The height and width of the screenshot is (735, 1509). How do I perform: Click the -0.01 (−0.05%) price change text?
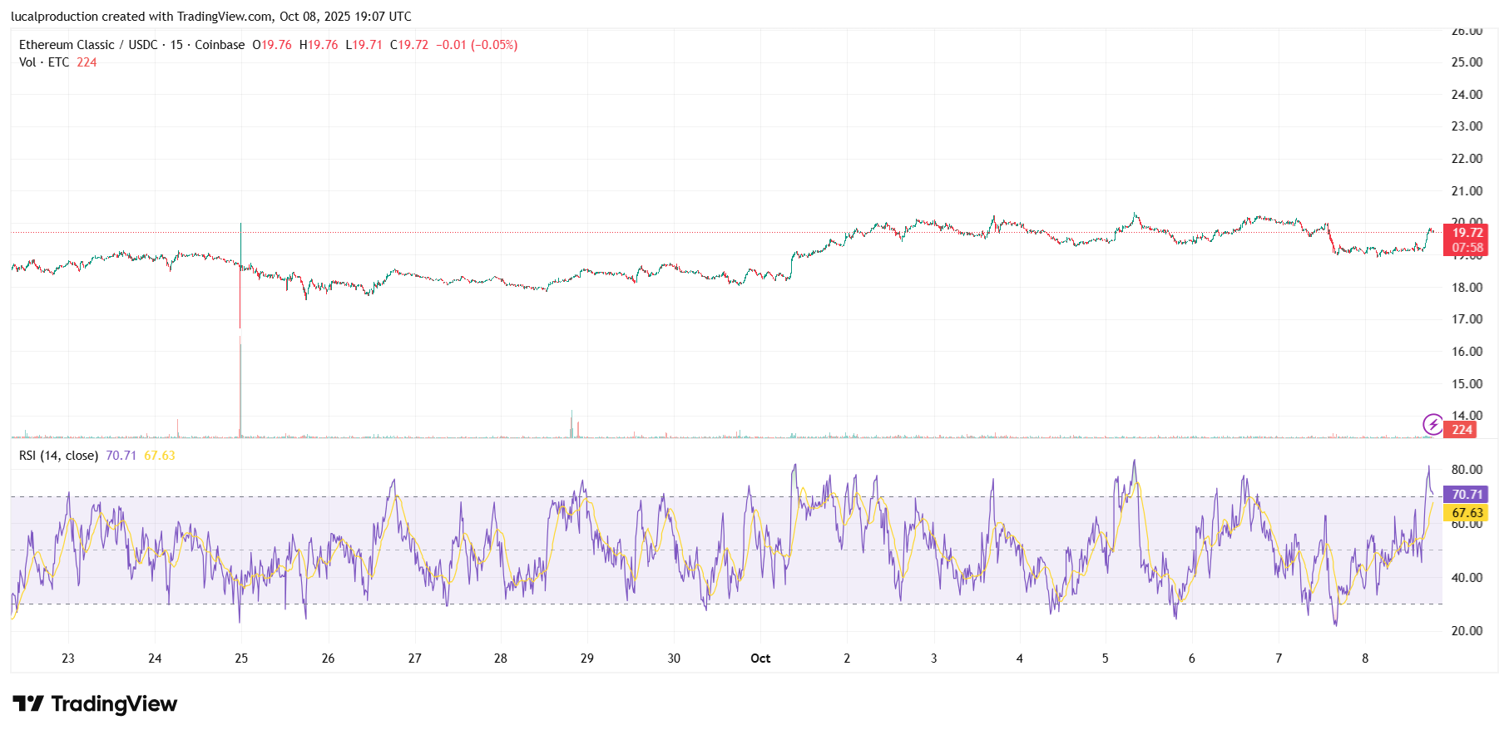(x=477, y=45)
